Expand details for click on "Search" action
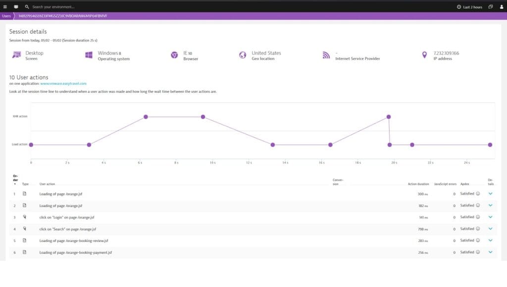Viewport: 507px width, 287px height. pos(490,229)
